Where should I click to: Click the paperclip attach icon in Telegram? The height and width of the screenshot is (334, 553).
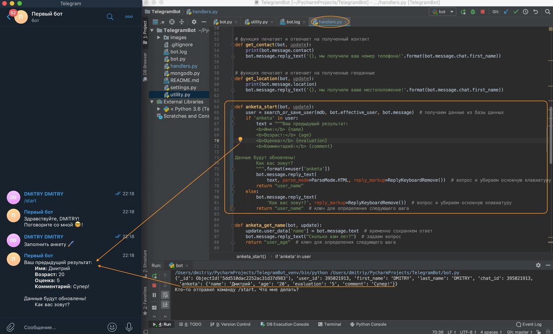[11, 327]
